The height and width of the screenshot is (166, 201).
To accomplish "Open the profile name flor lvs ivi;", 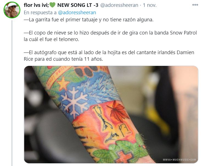I will point(36,5).
